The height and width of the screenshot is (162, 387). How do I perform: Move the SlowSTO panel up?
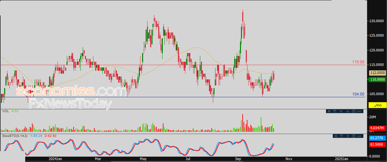[348, 136]
